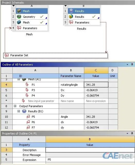Click the Parameter Set bar icon

(x=7, y=55)
